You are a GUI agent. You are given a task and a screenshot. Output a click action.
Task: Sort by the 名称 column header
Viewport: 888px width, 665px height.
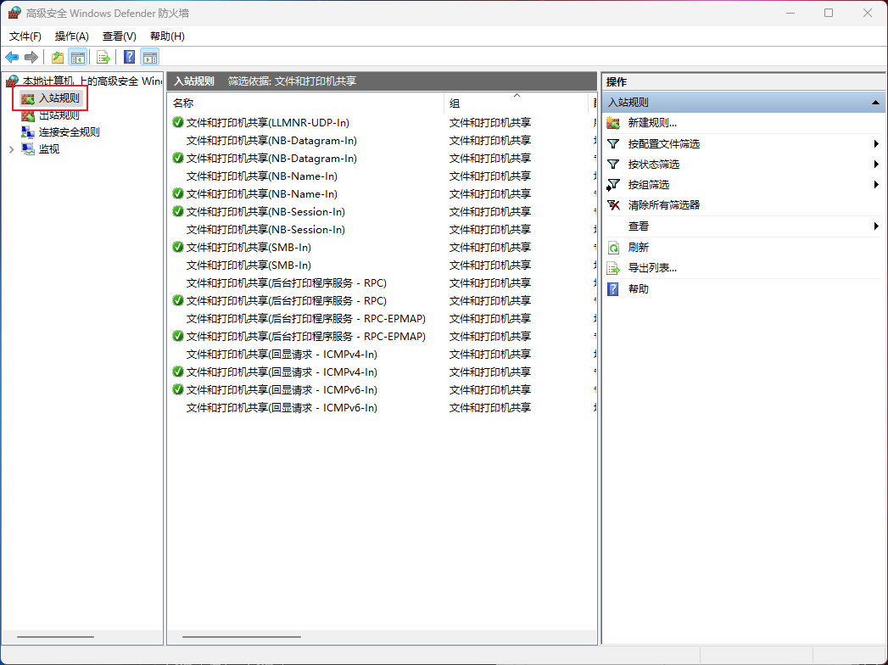[306, 103]
